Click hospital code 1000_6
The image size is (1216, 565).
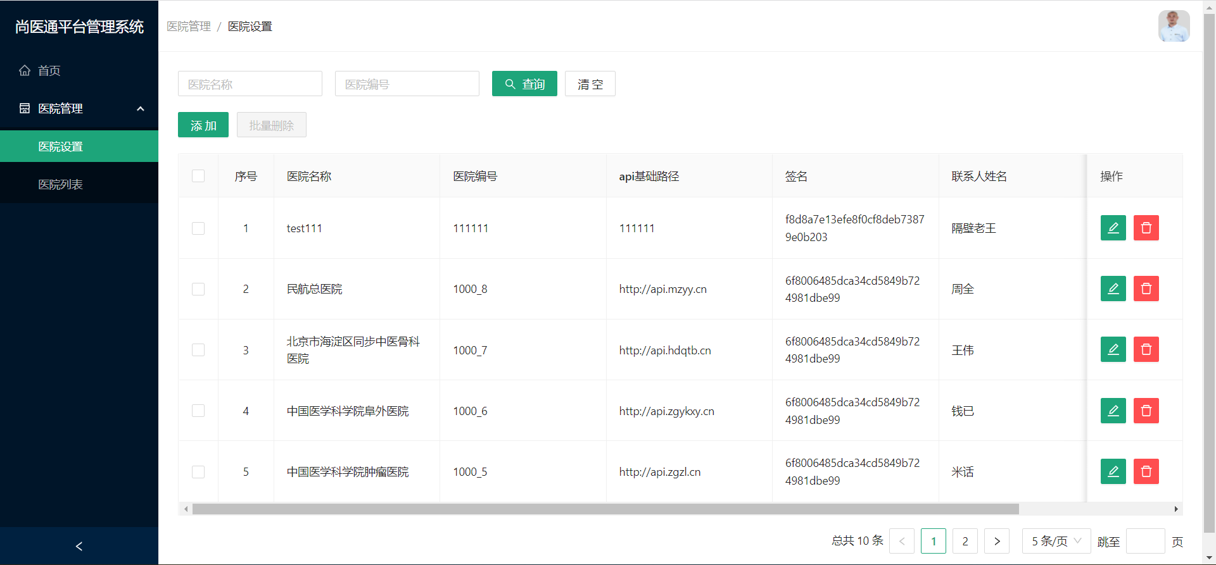470,411
